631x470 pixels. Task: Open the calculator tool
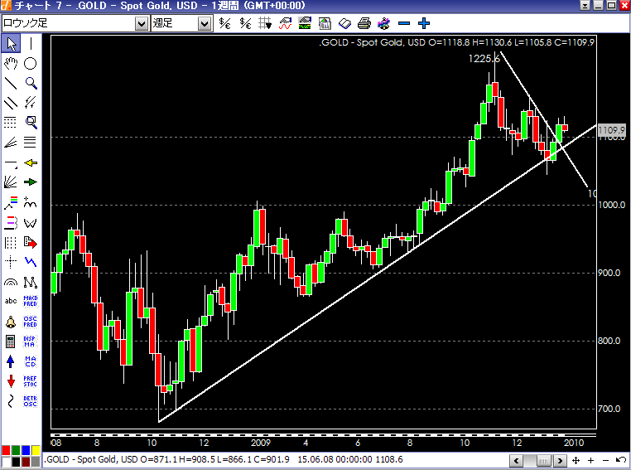(11, 342)
